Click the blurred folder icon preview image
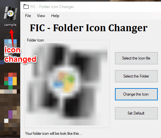The height and width of the screenshot is (138, 161). 67,84
